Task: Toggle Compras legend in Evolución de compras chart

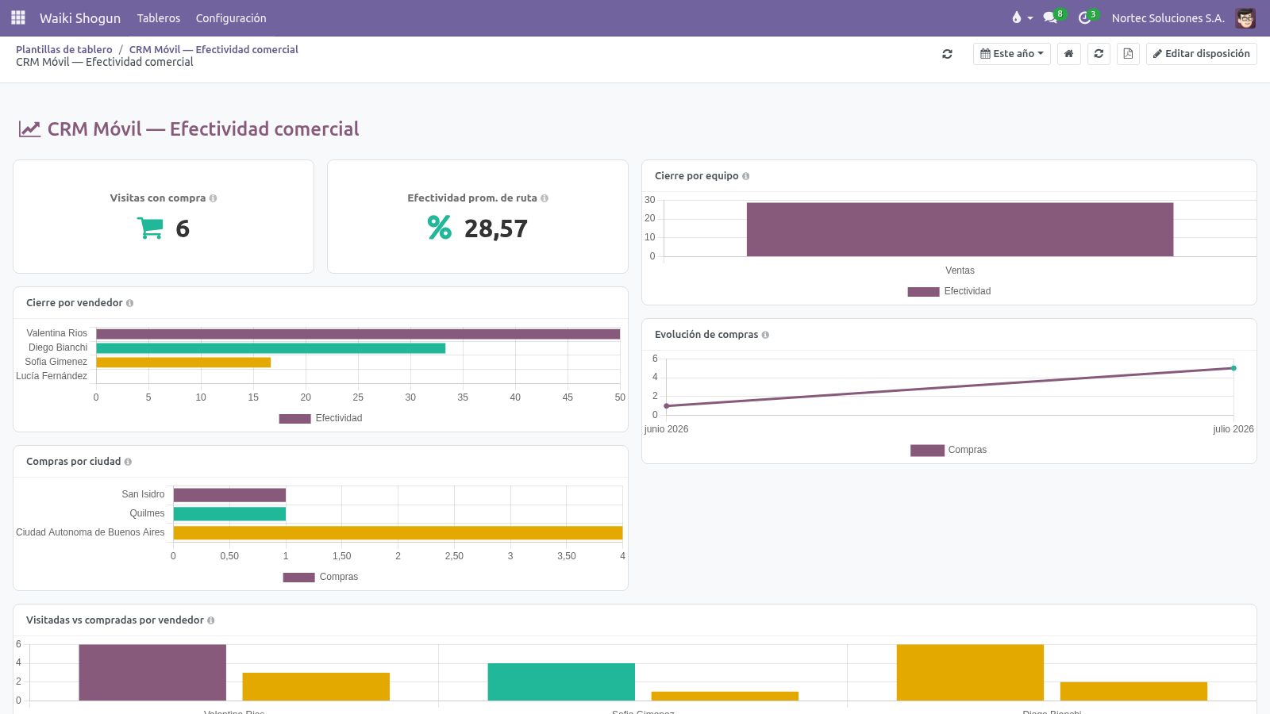Action: tap(949, 450)
